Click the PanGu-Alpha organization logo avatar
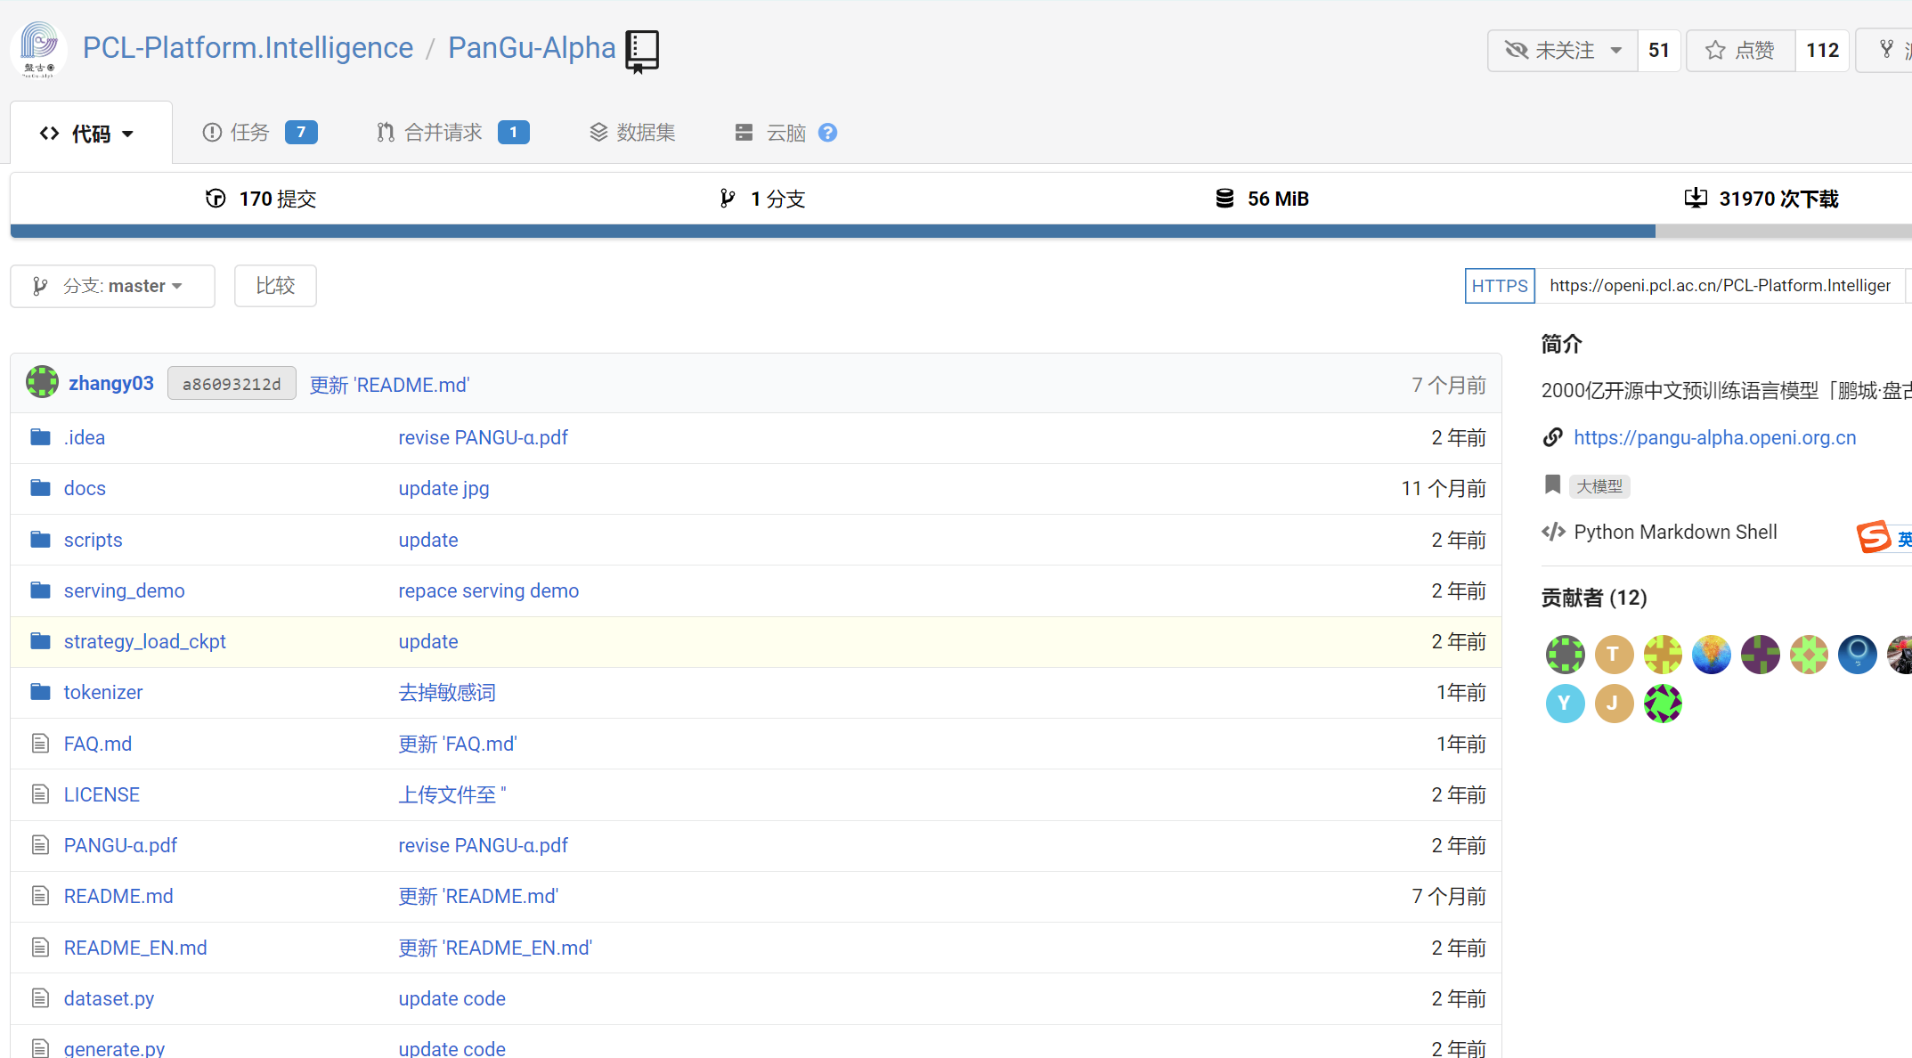The height and width of the screenshot is (1058, 1912). (38, 49)
